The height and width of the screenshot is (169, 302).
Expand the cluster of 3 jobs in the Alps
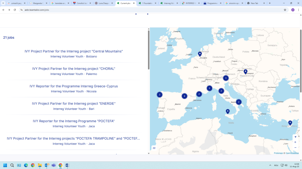click(x=226, y=78)
